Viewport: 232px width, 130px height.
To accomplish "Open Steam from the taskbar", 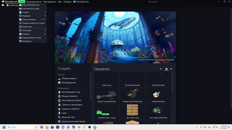I will (74, 127).
